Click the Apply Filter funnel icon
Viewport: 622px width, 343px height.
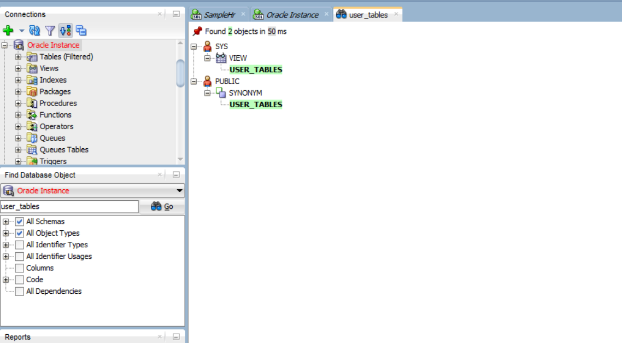point(50,31)
